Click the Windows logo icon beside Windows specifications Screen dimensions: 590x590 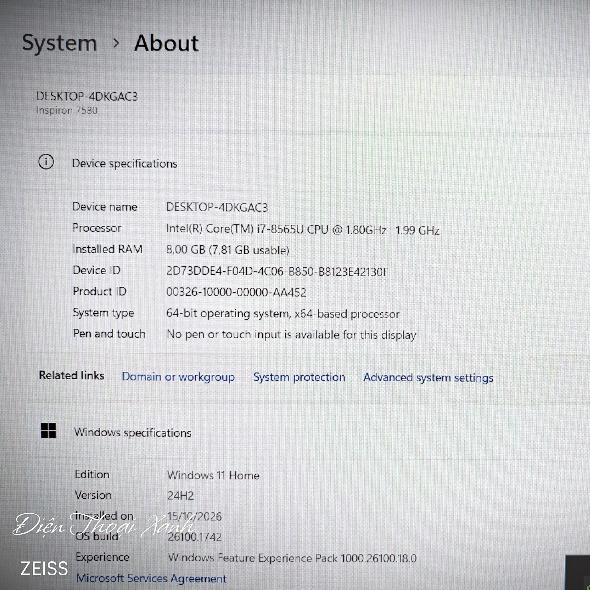point(49,431)
